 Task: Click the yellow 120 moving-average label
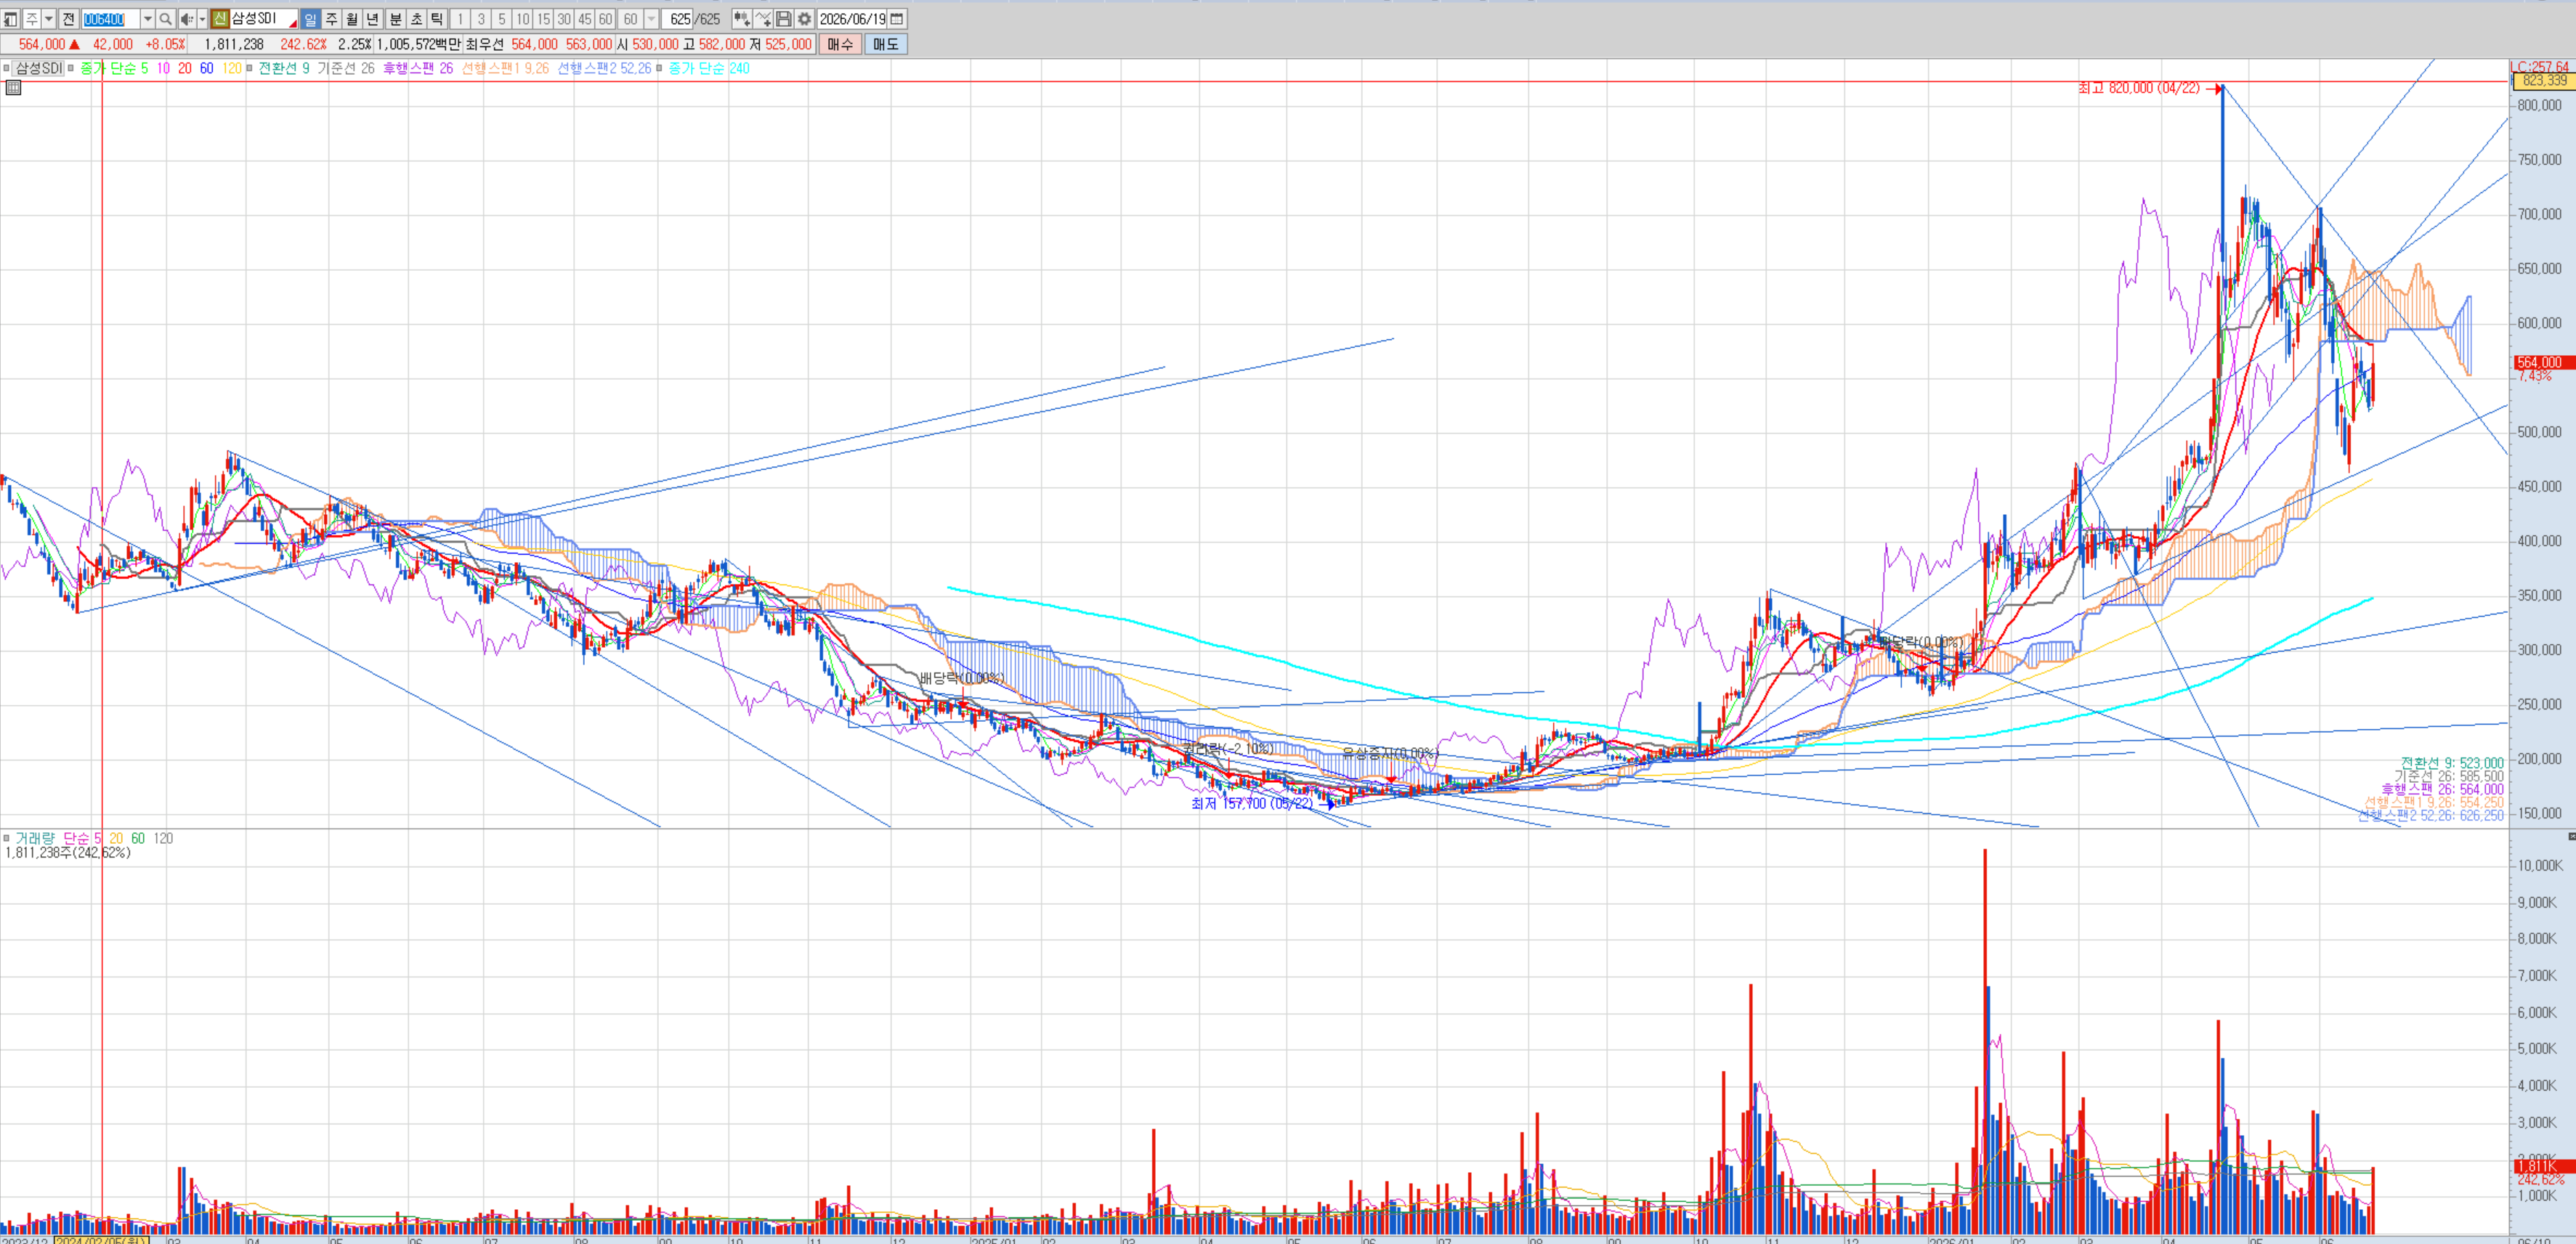click(x=232, y=68)
